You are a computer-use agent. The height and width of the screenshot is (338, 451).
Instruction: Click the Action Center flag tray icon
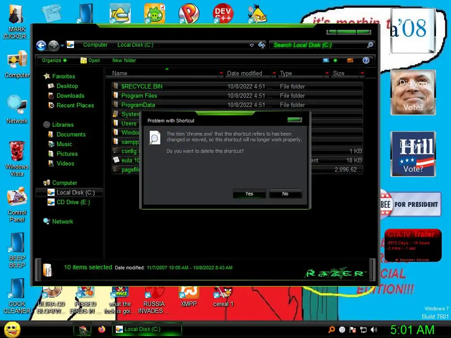(353, 330)
